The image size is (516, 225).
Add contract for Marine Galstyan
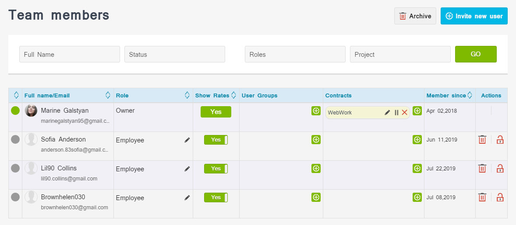[417, 111]
